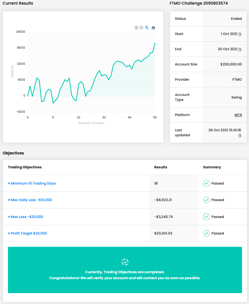
Task: Click the Status value Ended
Action: 236,19
